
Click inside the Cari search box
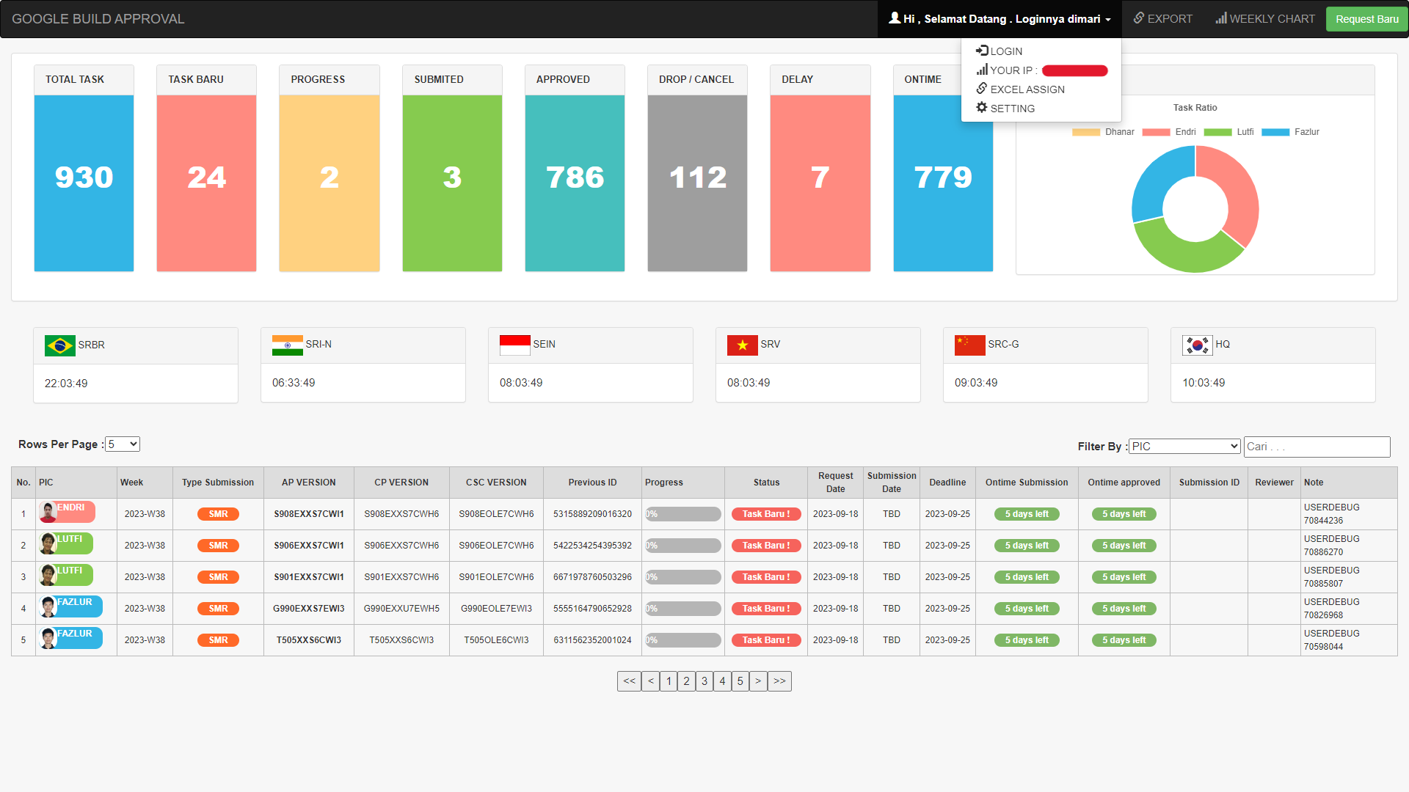pos(1316,447)
